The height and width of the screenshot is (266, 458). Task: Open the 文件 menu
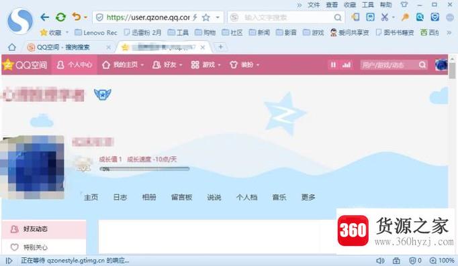(x=314, y=5)
